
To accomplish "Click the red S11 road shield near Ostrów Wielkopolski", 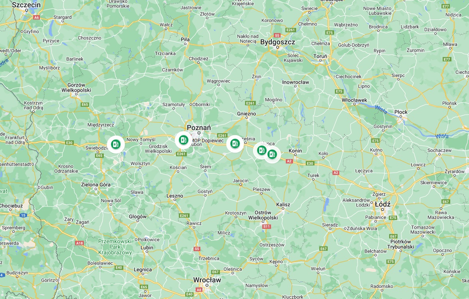I will coord(267,226).
